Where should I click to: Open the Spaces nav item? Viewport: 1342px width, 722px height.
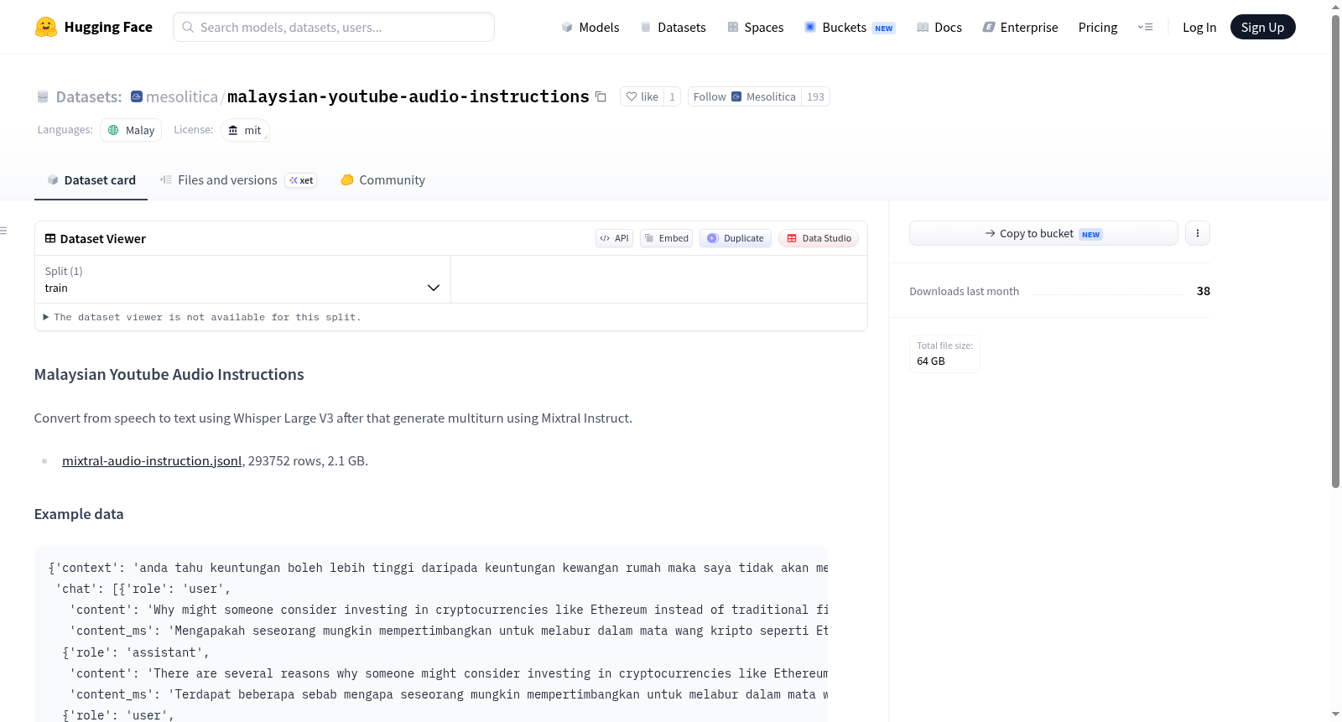point(755,28)
